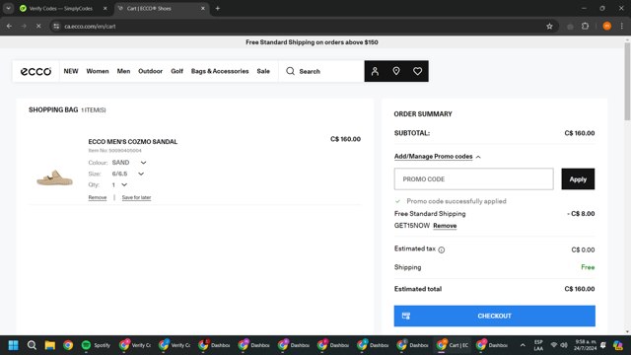
Task: Click the browser address bar URL
Action: 90,27
